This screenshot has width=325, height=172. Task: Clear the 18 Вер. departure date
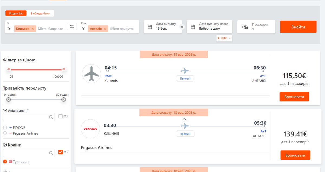pos(182,27)
